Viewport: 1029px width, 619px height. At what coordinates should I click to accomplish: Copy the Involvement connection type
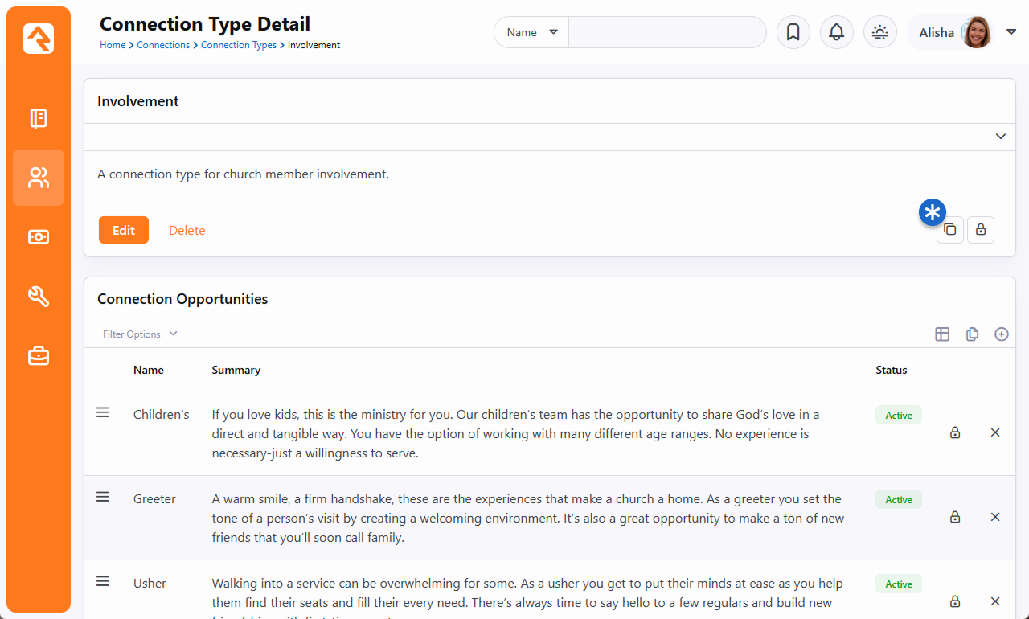(950, 230)
